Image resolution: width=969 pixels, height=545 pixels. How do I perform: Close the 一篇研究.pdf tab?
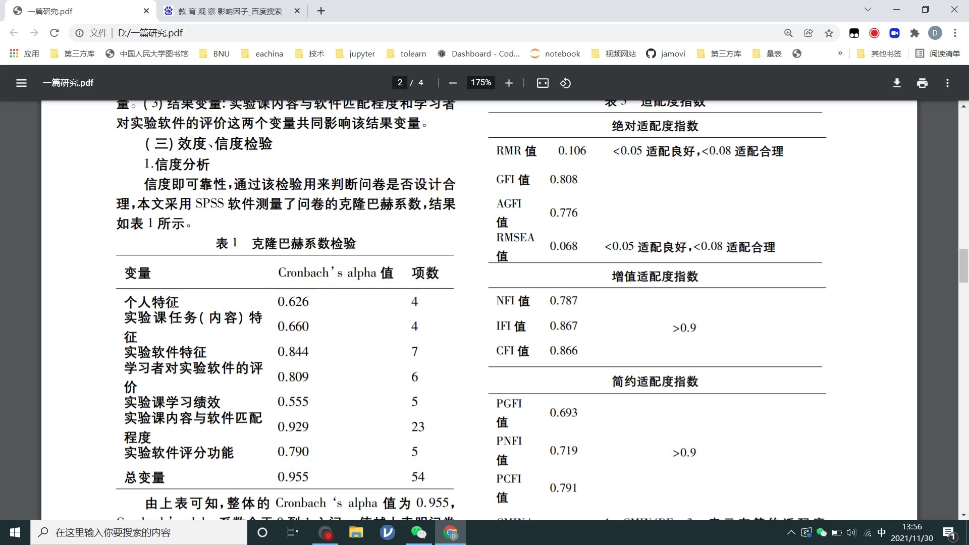pyautogui.click(x=146, y=11)
